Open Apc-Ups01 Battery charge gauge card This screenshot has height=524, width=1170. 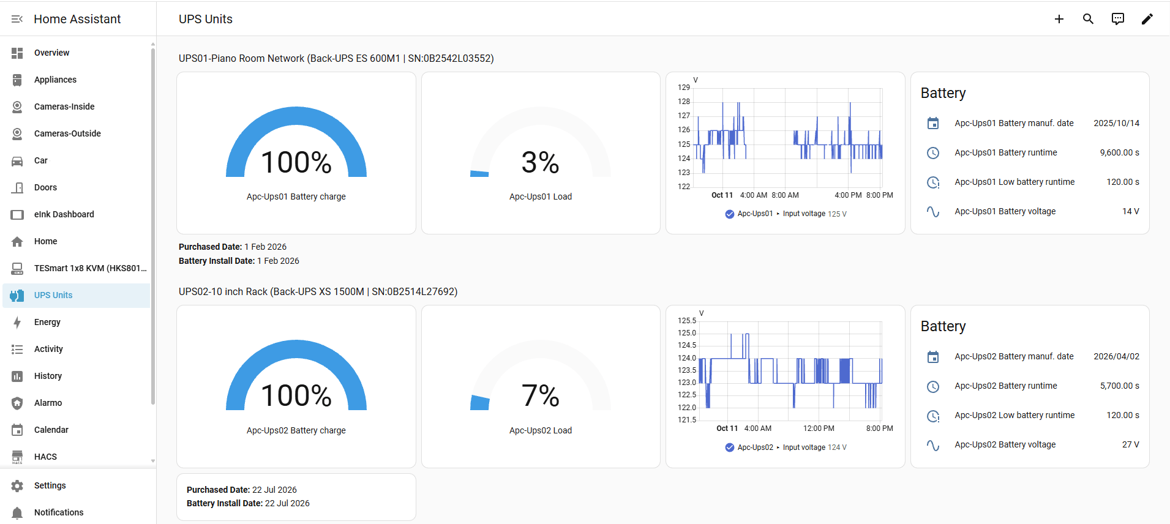[296, 153]
